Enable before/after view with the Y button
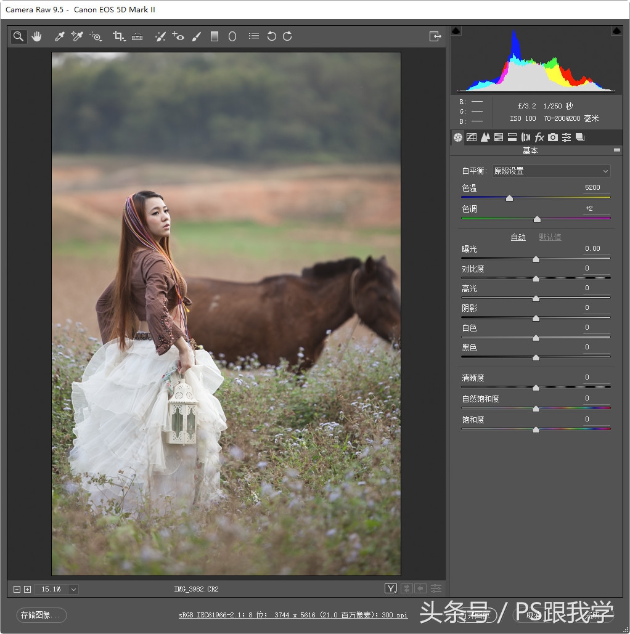The width and height of the screenshot is (630, 634). tap(390, 588)
